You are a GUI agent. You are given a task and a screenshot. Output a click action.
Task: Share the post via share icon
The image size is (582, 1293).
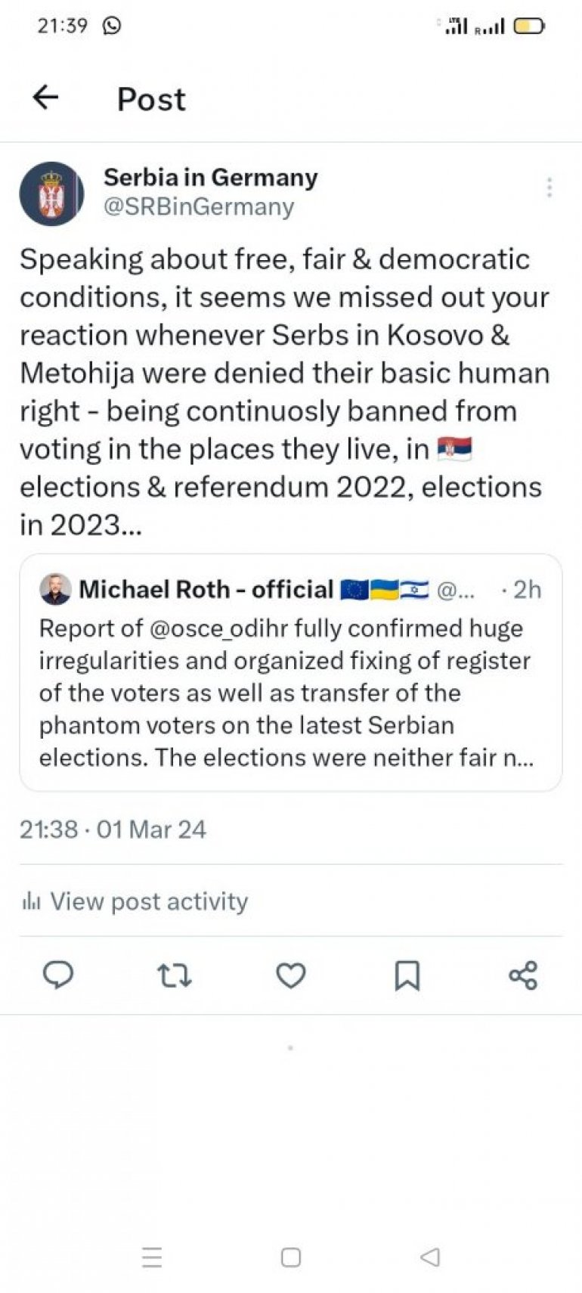pos(523,975)
